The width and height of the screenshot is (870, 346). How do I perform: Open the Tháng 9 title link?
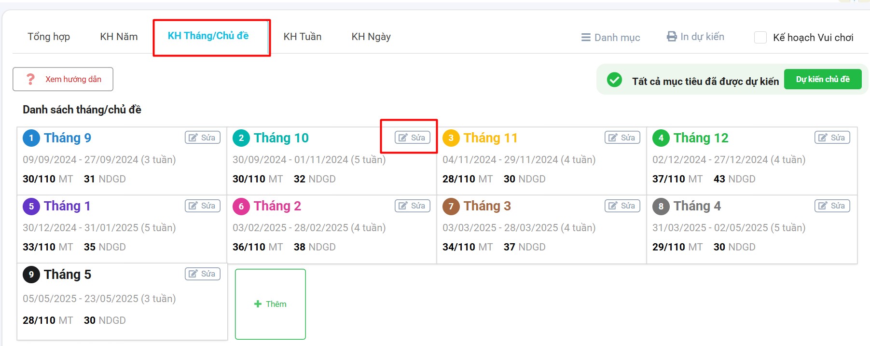68,138
